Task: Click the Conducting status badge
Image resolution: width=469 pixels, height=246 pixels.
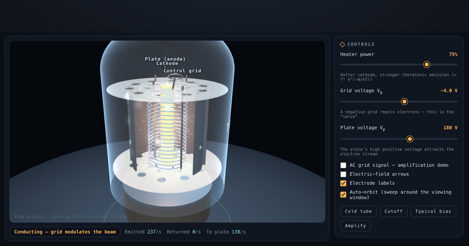Action: coord(65,232)
